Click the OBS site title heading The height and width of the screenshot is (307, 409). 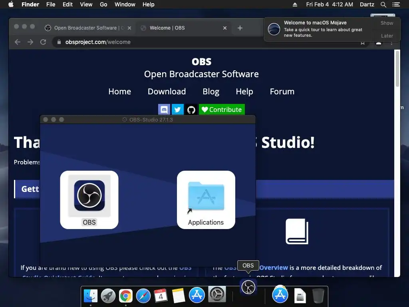[201, 62]
